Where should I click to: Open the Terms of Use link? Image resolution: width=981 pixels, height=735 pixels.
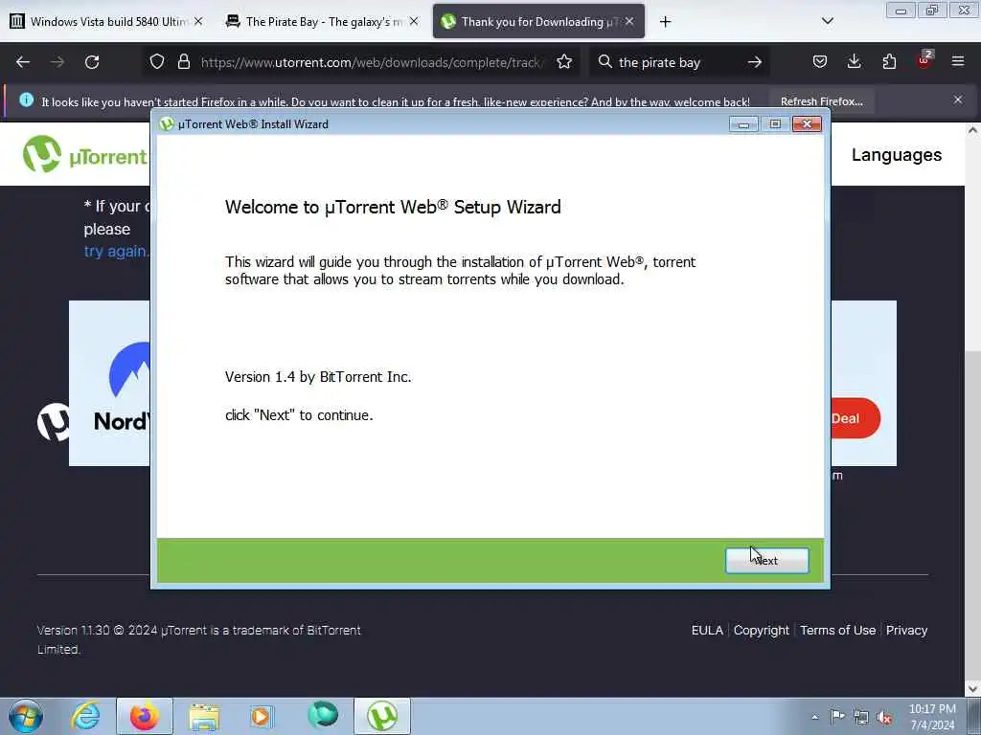[837, 630]
